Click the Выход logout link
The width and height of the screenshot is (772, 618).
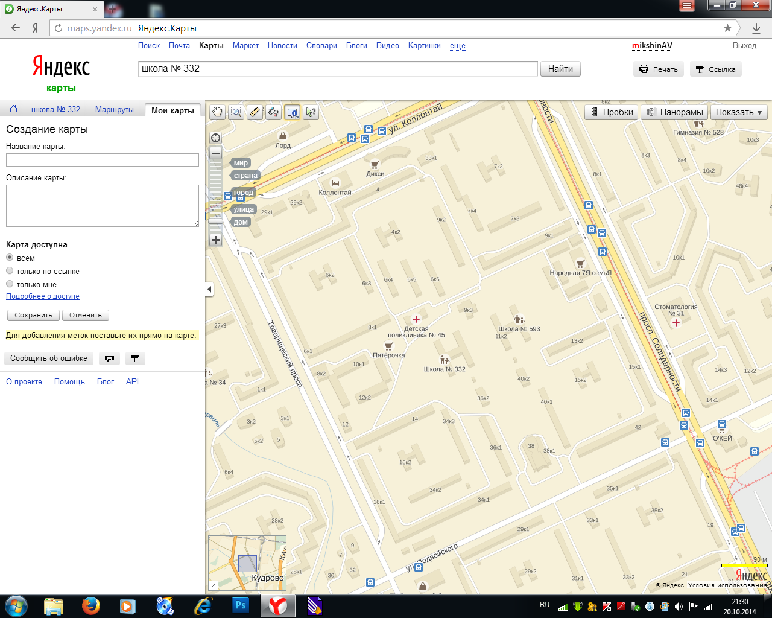[744, 46]
